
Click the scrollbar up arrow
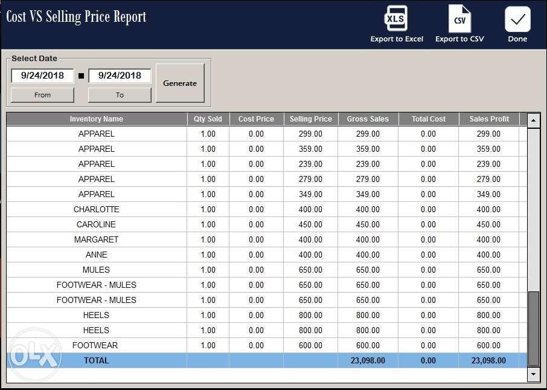533,119
